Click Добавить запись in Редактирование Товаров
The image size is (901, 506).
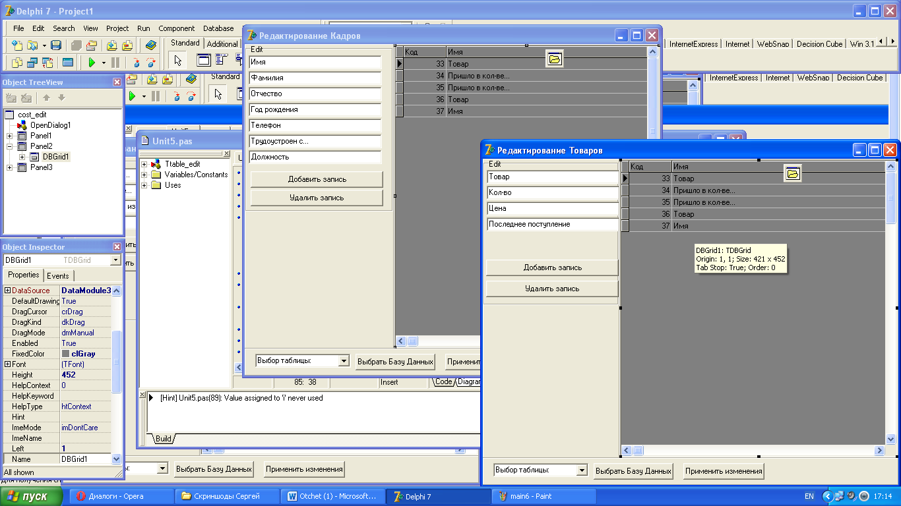pos(552,267)
